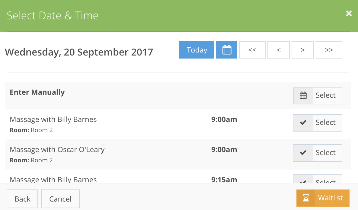The height and width of the screenshot is (210, 358).
Task: Click the Back button
Action: tap(22, 199)
